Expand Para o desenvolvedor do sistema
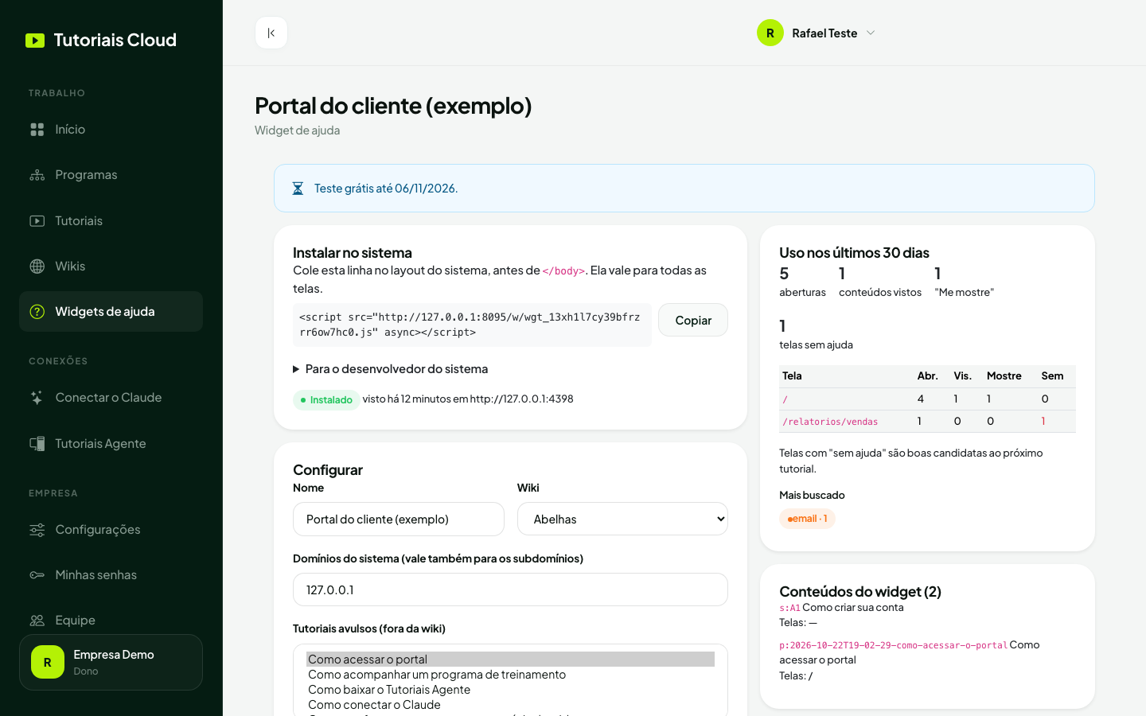 (x=391, y=369)
